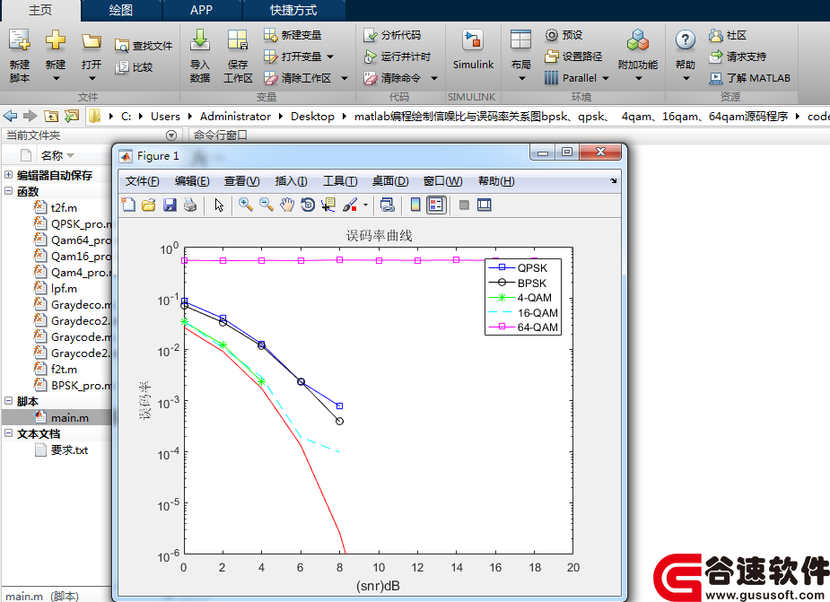Image resolution: width=830 pixels, height=602 pixels.
Task: Open the Parallel dropdown arrow
Action: [606, 78]
